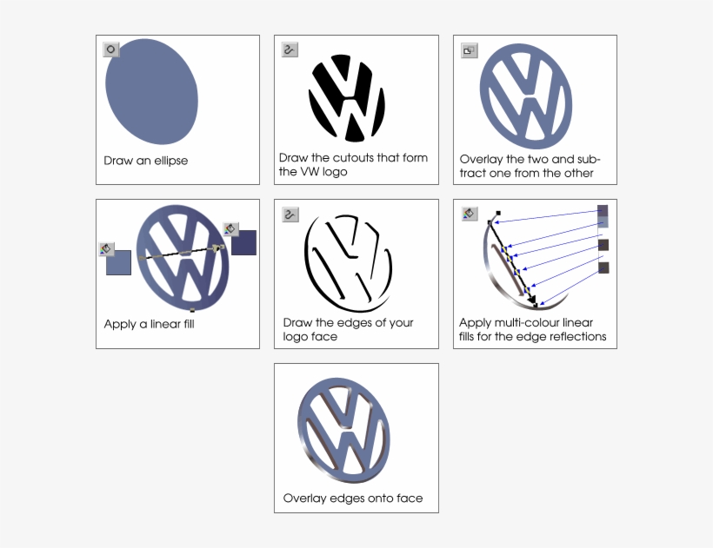Click freehand tool icon in logo edges panel
713x548 pixels.
point(290,215)
